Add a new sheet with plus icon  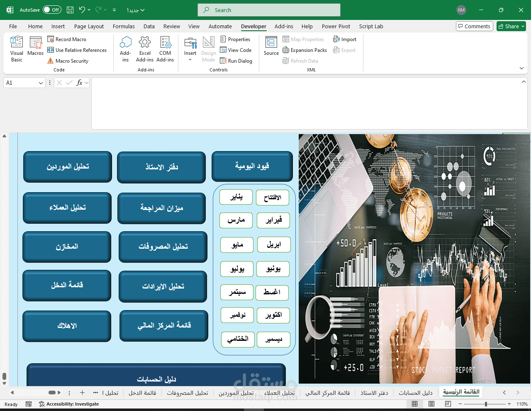coord(82,392)
